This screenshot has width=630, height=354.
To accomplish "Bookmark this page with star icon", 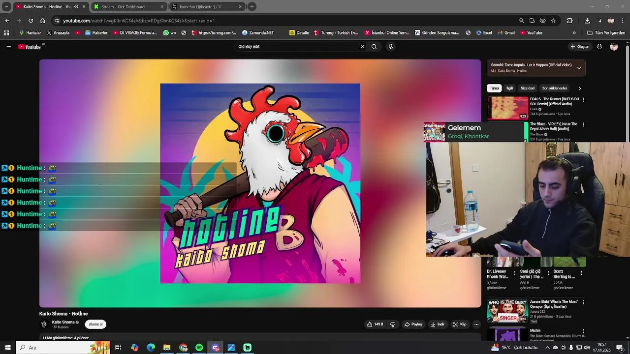I will [553, 21].
